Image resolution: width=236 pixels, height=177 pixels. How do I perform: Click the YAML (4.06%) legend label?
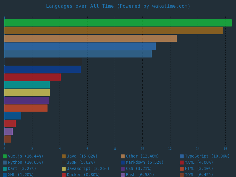click(x=199, y=163)
